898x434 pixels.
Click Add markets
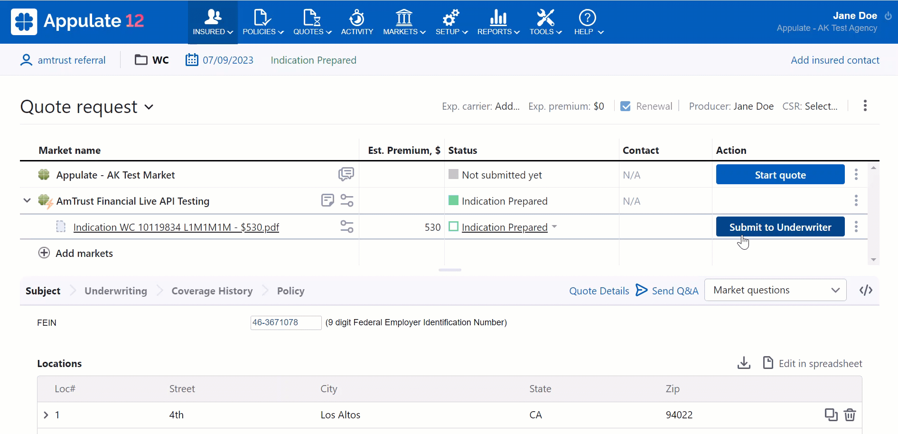[75, 253]
